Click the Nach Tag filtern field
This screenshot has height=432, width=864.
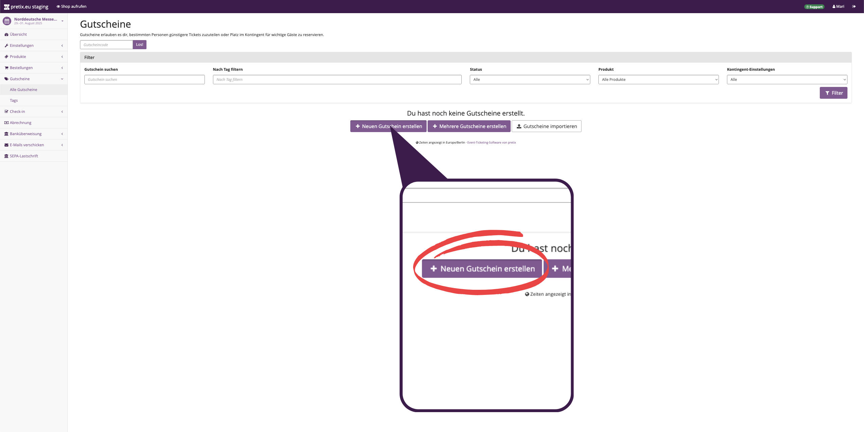337,80
